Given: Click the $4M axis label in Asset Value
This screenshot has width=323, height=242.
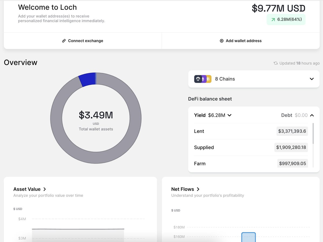Looking at the screenshot, I should [22, 219].
